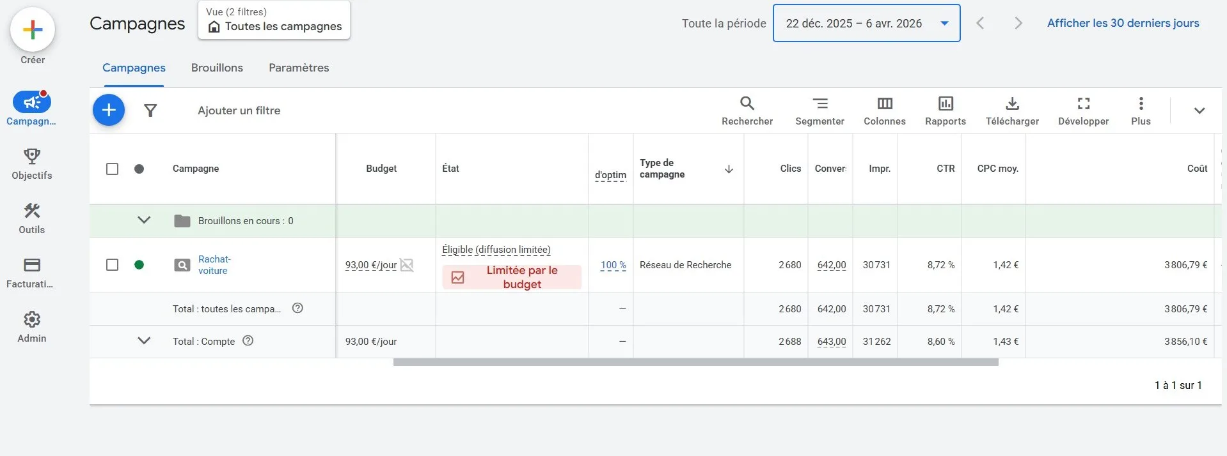Click the blue add campaign button
Image resolution: width=1227 pixels, height=456 pixels.
click(x=109, y=110)
